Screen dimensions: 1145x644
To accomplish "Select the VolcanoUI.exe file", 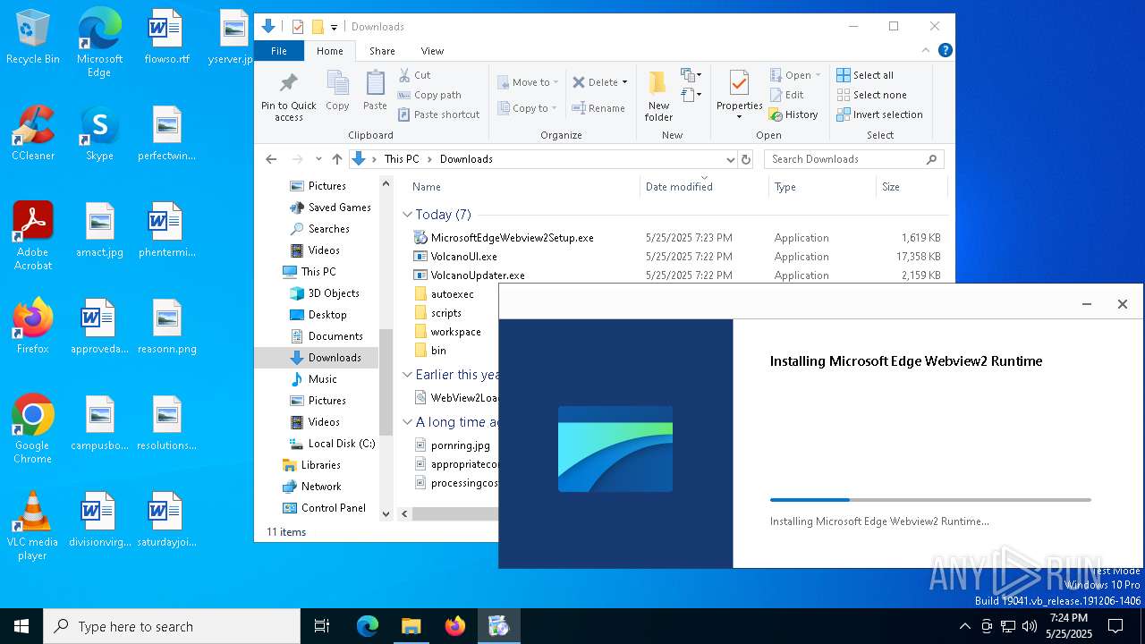I will 463,257.
